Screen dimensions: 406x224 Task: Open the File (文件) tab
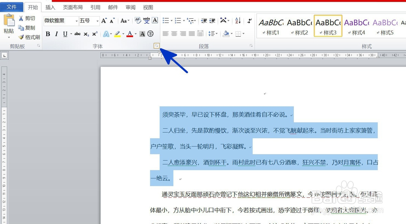[x=11, y=7]
